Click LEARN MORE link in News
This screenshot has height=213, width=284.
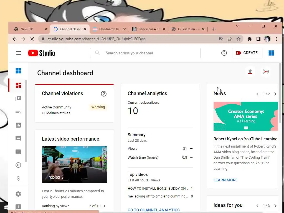(x=225, y=180)
